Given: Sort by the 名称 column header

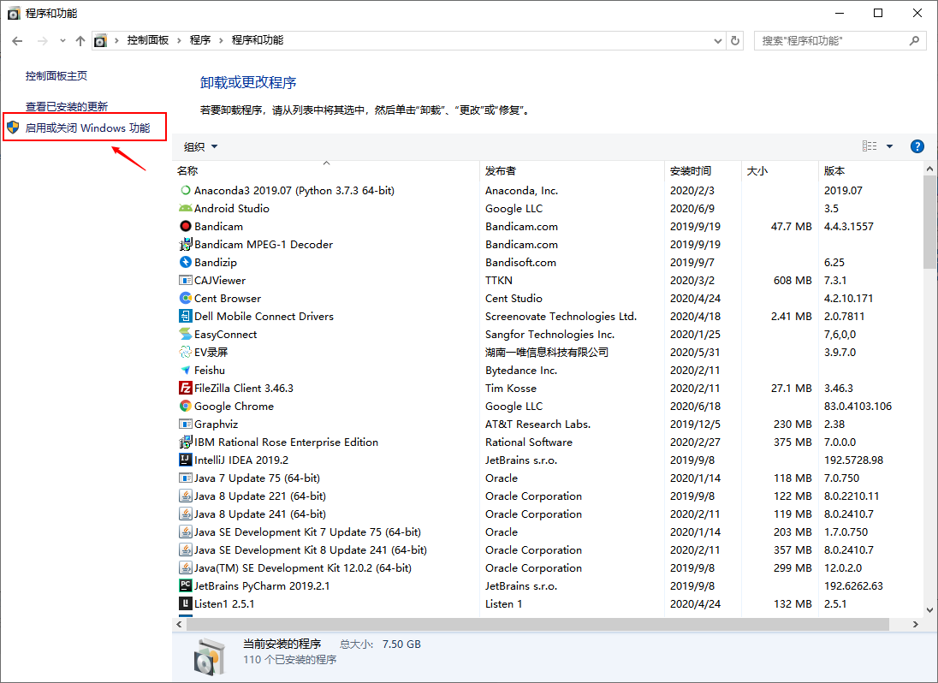Looking at the screenshot, I should click(x=326, y=170).
